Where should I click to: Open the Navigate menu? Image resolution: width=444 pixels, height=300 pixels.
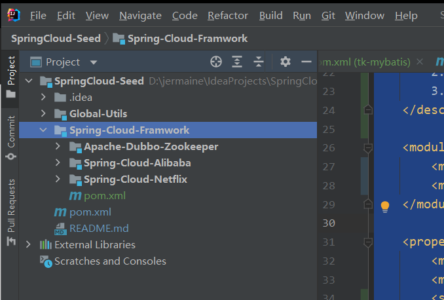(x=140, y=16)
